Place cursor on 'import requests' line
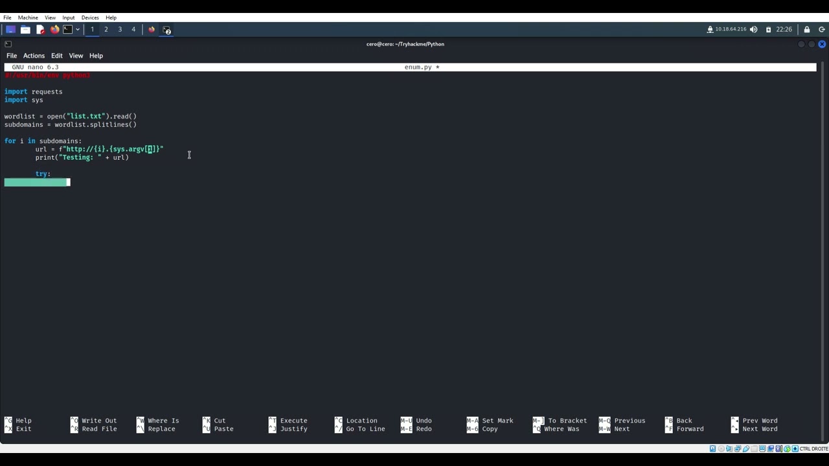The height and width of the screenshot is (466, 829). 34,92
